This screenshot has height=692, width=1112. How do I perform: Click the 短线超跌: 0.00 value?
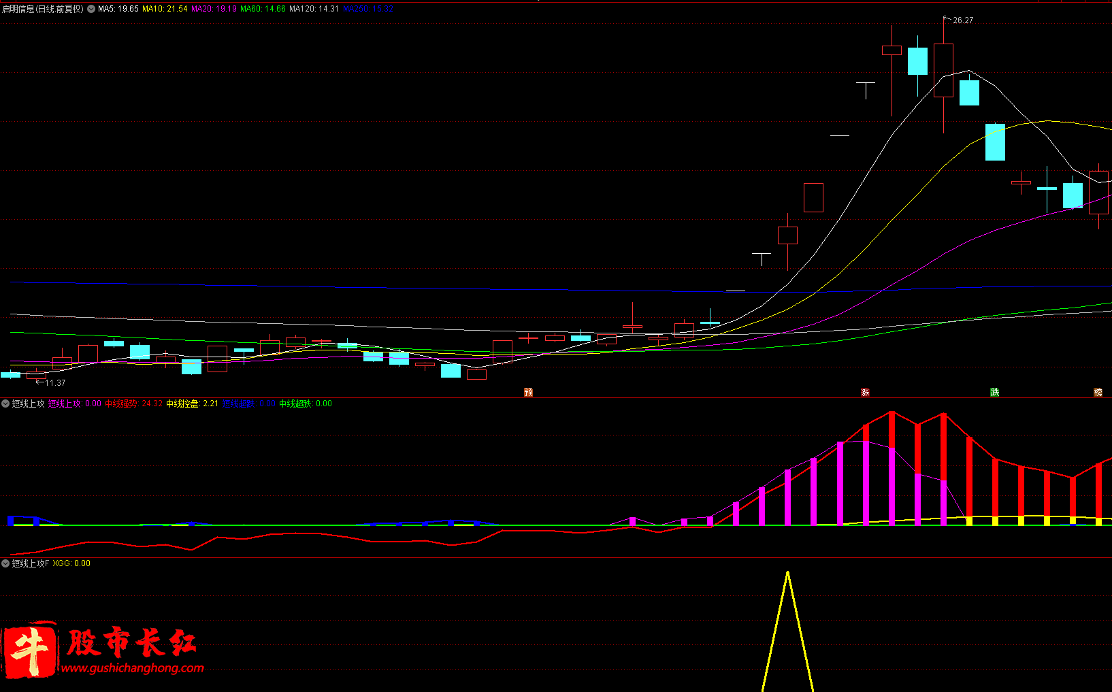(249, 403)
